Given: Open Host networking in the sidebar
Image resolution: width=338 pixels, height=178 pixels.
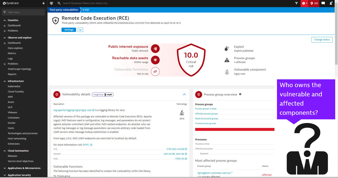Looking at the screenshot, I should (x=17, y=138).
